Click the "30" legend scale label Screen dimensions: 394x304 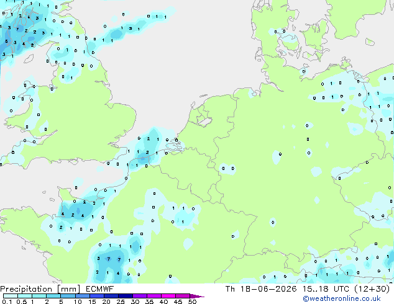(135, 302)
